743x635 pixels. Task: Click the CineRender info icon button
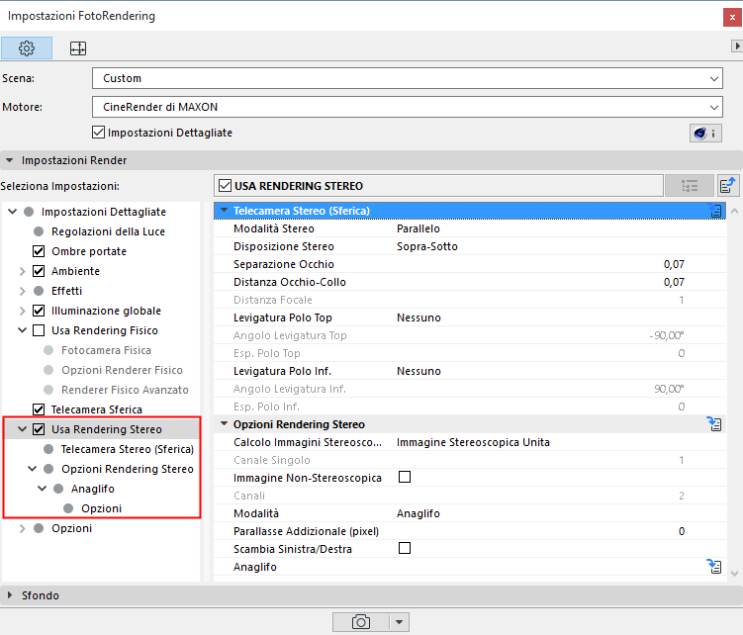click(705, 134)
